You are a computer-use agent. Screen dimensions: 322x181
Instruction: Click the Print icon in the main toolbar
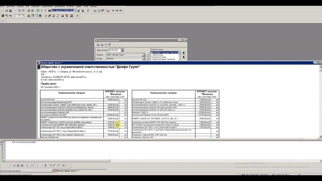pyautogui.click(x=28, y=11)
